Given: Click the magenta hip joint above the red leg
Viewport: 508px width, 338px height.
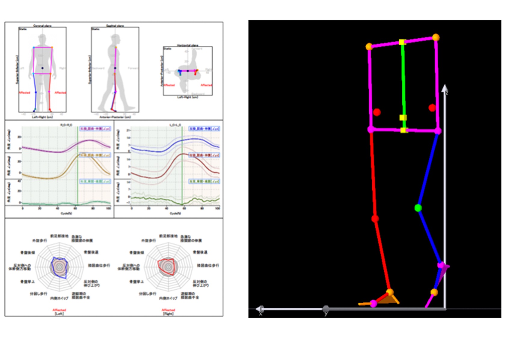Looking at the screenshot, I should pos(371,130).
